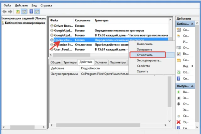
Task: Click the Св... properties icon in Actions
Action: [x=179, y=116]
